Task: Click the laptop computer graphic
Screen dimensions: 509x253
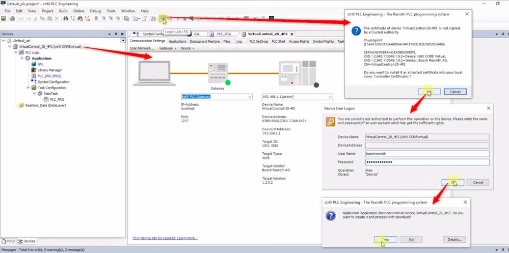Action: coord(154,73)
